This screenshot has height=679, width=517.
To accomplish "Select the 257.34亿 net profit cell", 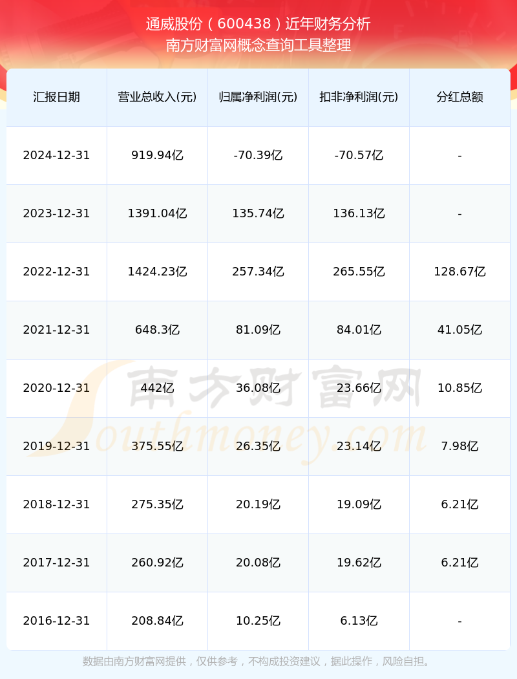I will (258, 272).
